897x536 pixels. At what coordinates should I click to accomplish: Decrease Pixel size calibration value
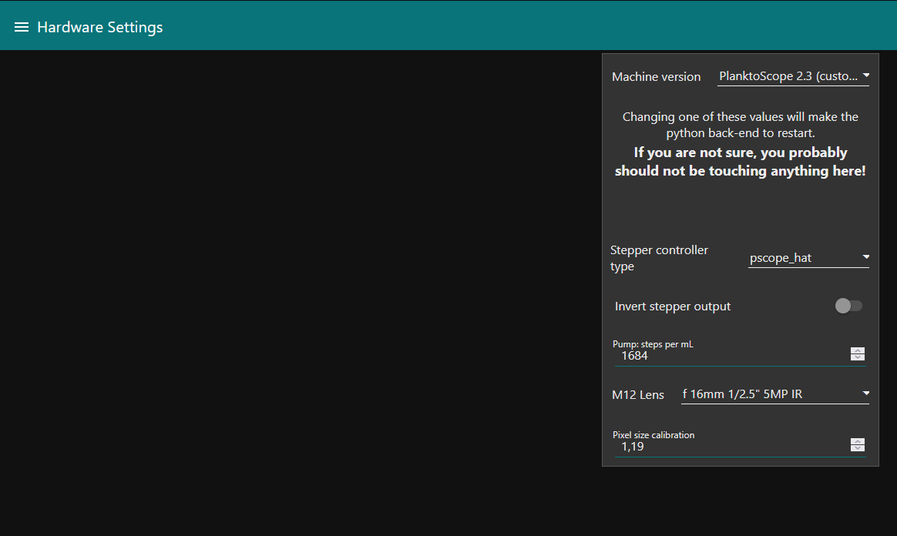click(858, 449)
